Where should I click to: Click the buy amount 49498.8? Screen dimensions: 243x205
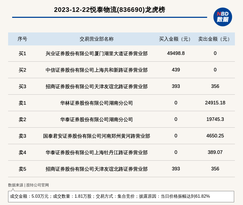point(176,53)
